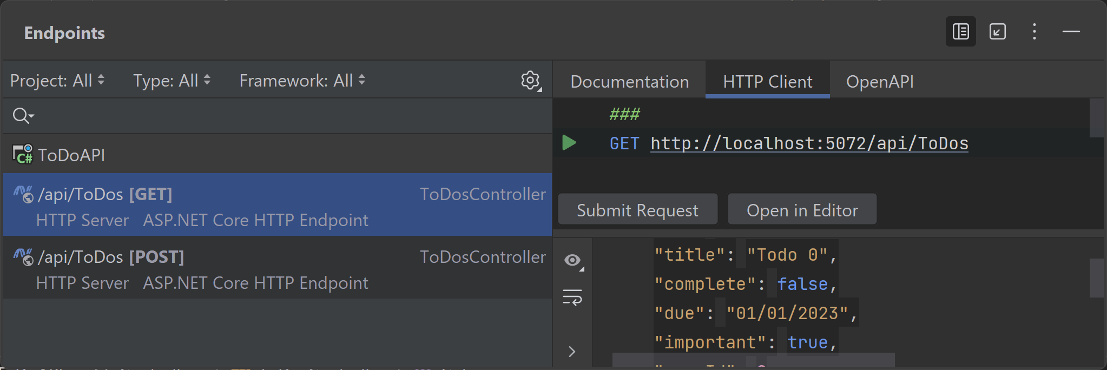Toggle the details side panel layout icon

[x=960, y=32]
